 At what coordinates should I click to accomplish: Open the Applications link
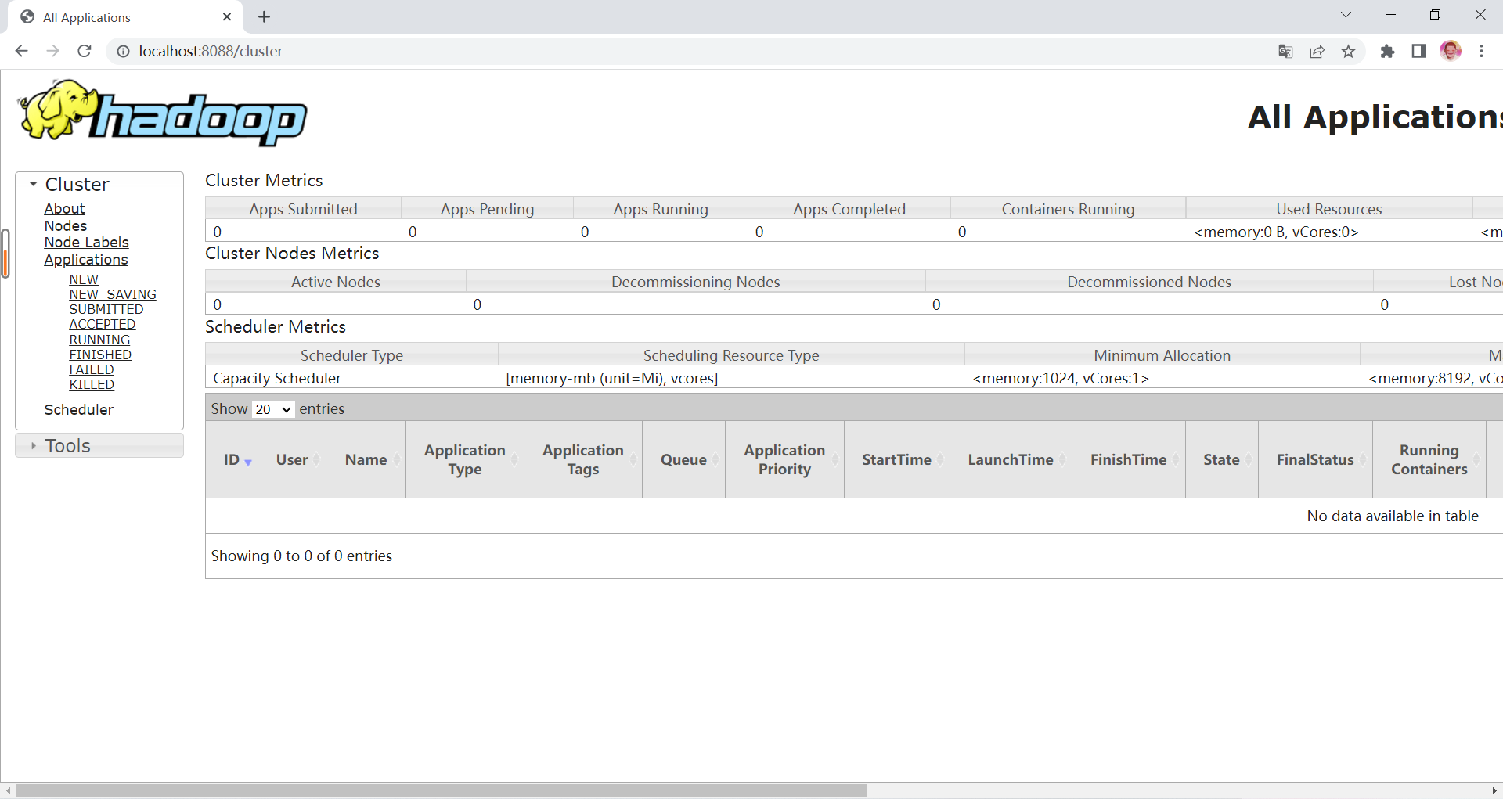86,260
